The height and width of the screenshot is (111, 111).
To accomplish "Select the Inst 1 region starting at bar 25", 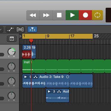I will point(99,66).
